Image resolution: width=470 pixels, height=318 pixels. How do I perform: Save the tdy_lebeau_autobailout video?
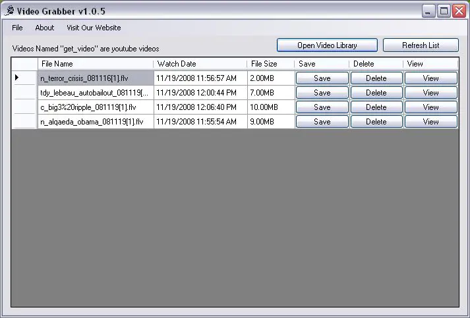pyautogui.click(x=322, y=93)
